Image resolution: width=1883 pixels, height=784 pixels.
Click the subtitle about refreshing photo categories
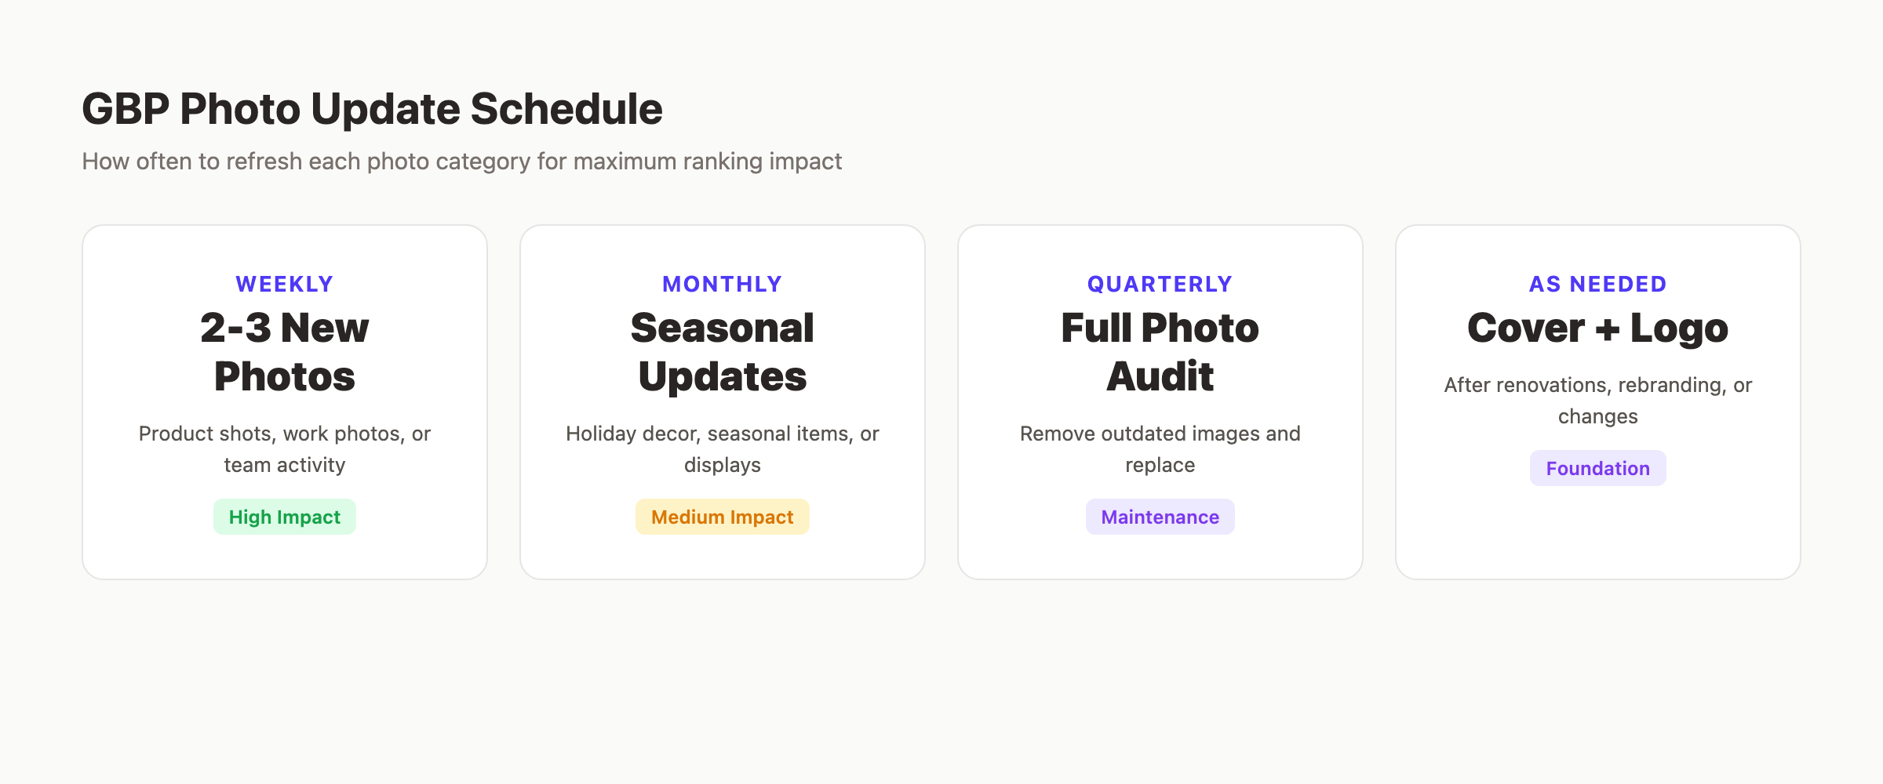point(461,162)
